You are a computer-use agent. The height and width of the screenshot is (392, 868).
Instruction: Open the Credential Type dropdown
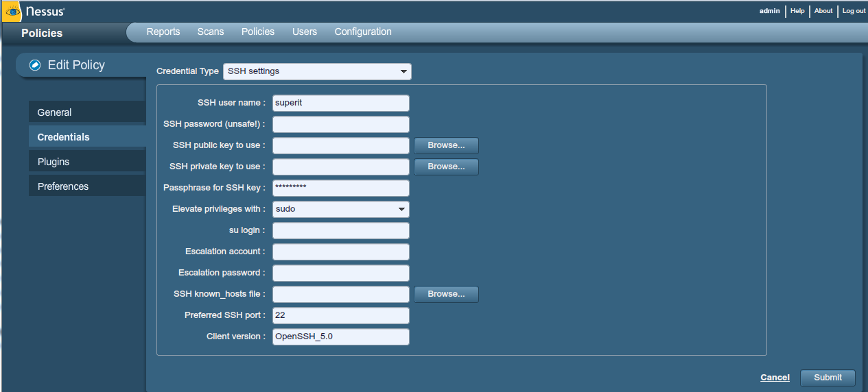coord(317,71)
